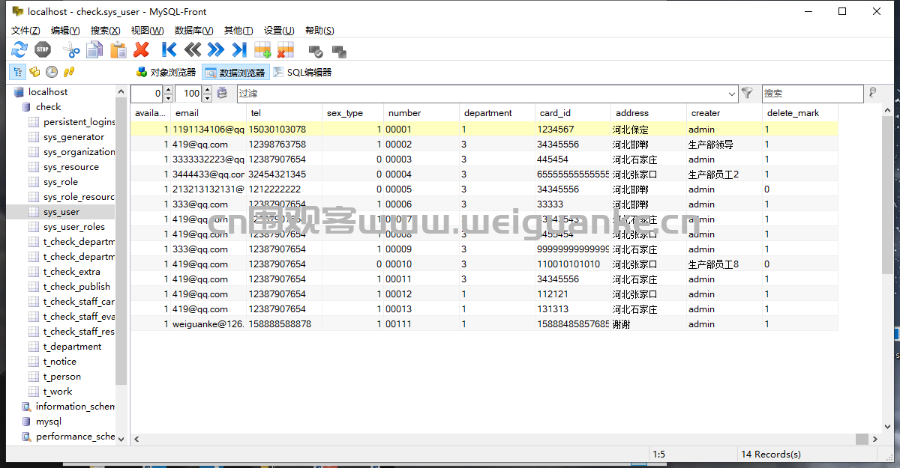Toggle the history clock panel button
This screenshot has height=468, width=900.
[52, 72]
